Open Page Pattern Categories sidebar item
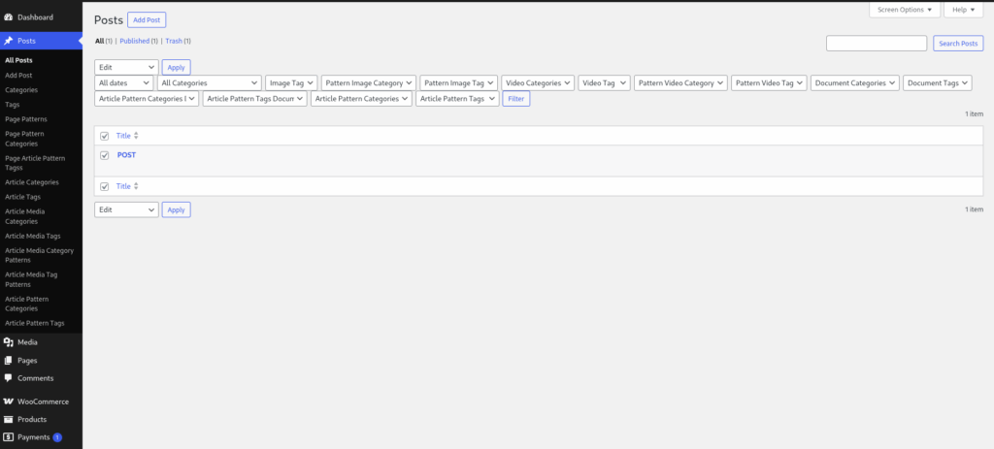This screenshot has height=449, width=994. pos(24,139)
